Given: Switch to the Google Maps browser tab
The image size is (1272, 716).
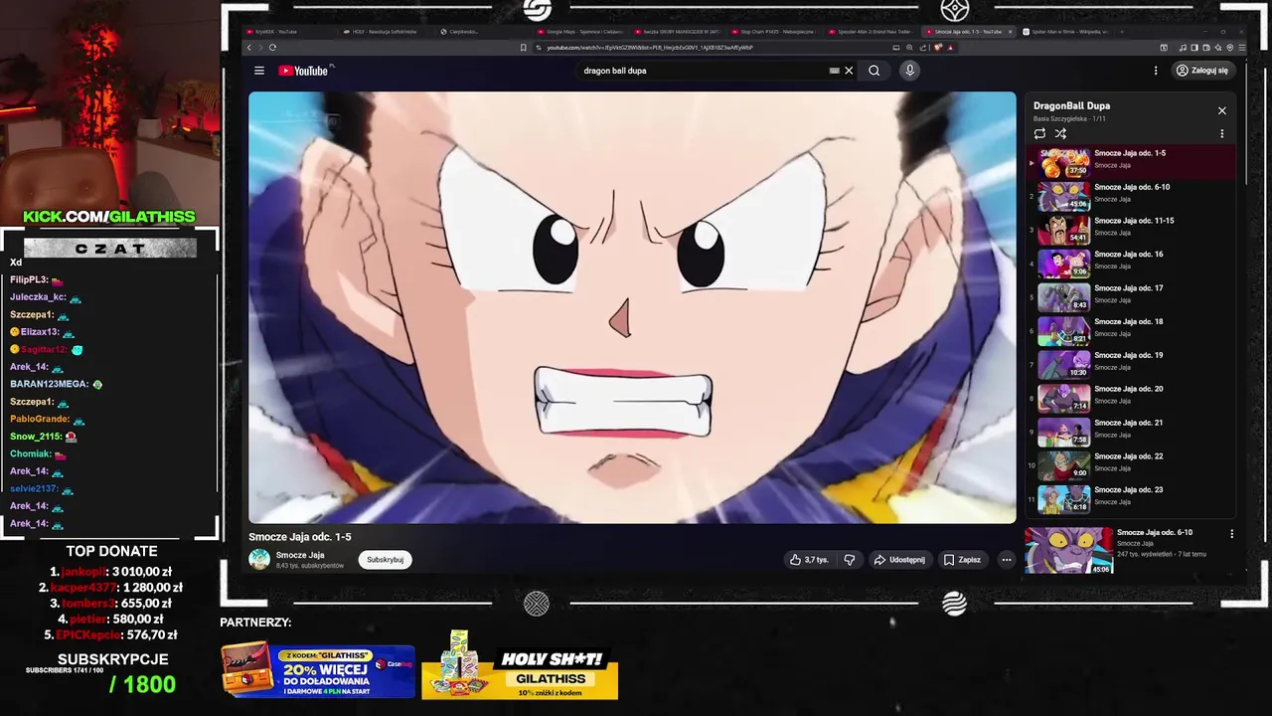Looking at the screenshot, I should coord(580,32).
